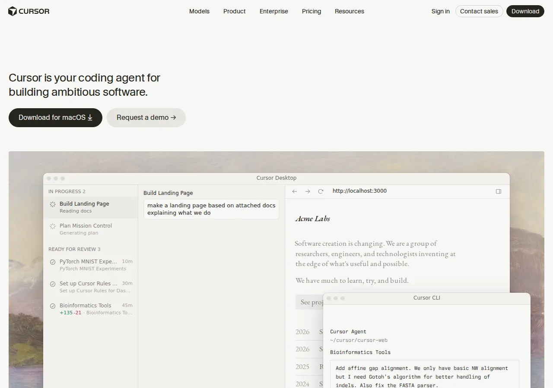Click the Cursor Agent label in CLI
The height and width of the screenshot is (388, 553).
348,332
